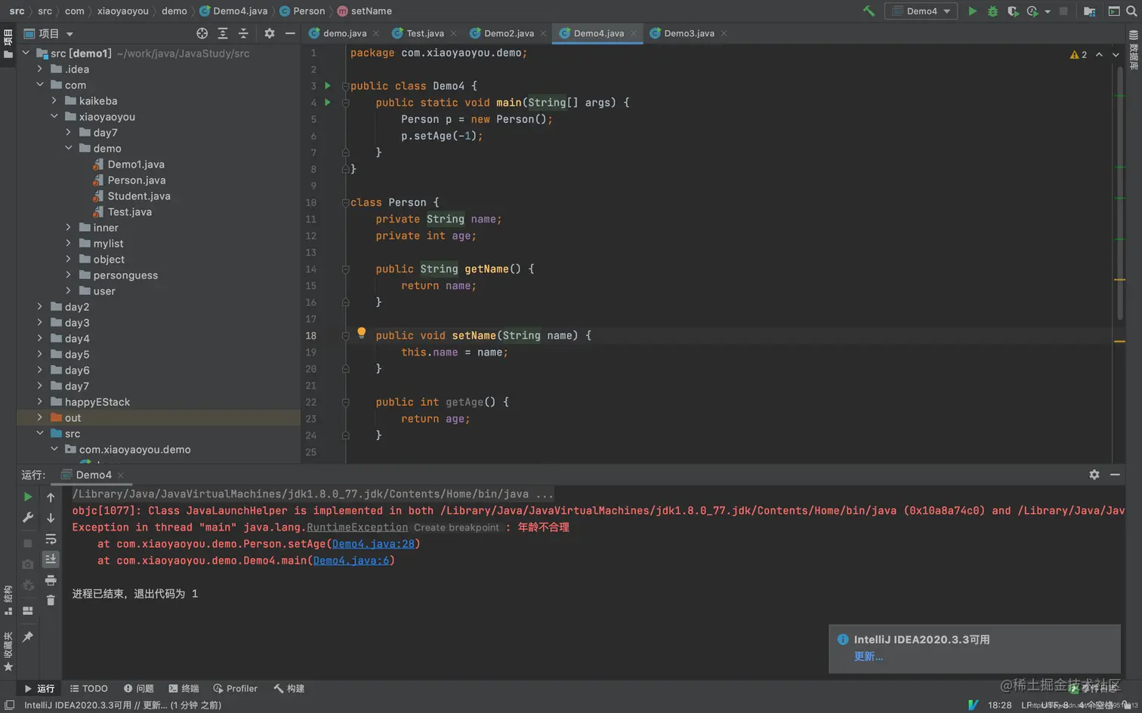The width and height of the screenshot is (1142, 713).
Task: Collapse all nodes in the project tree
Action: click(243, 33)
